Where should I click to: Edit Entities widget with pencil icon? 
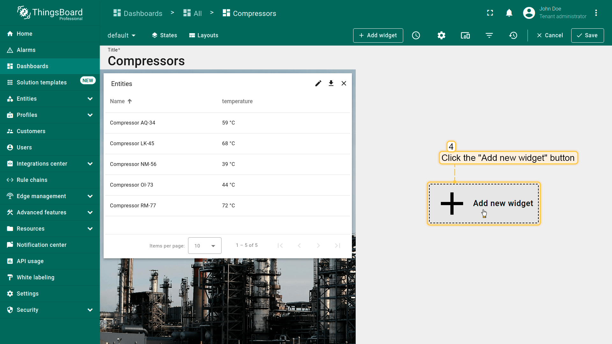318,83
